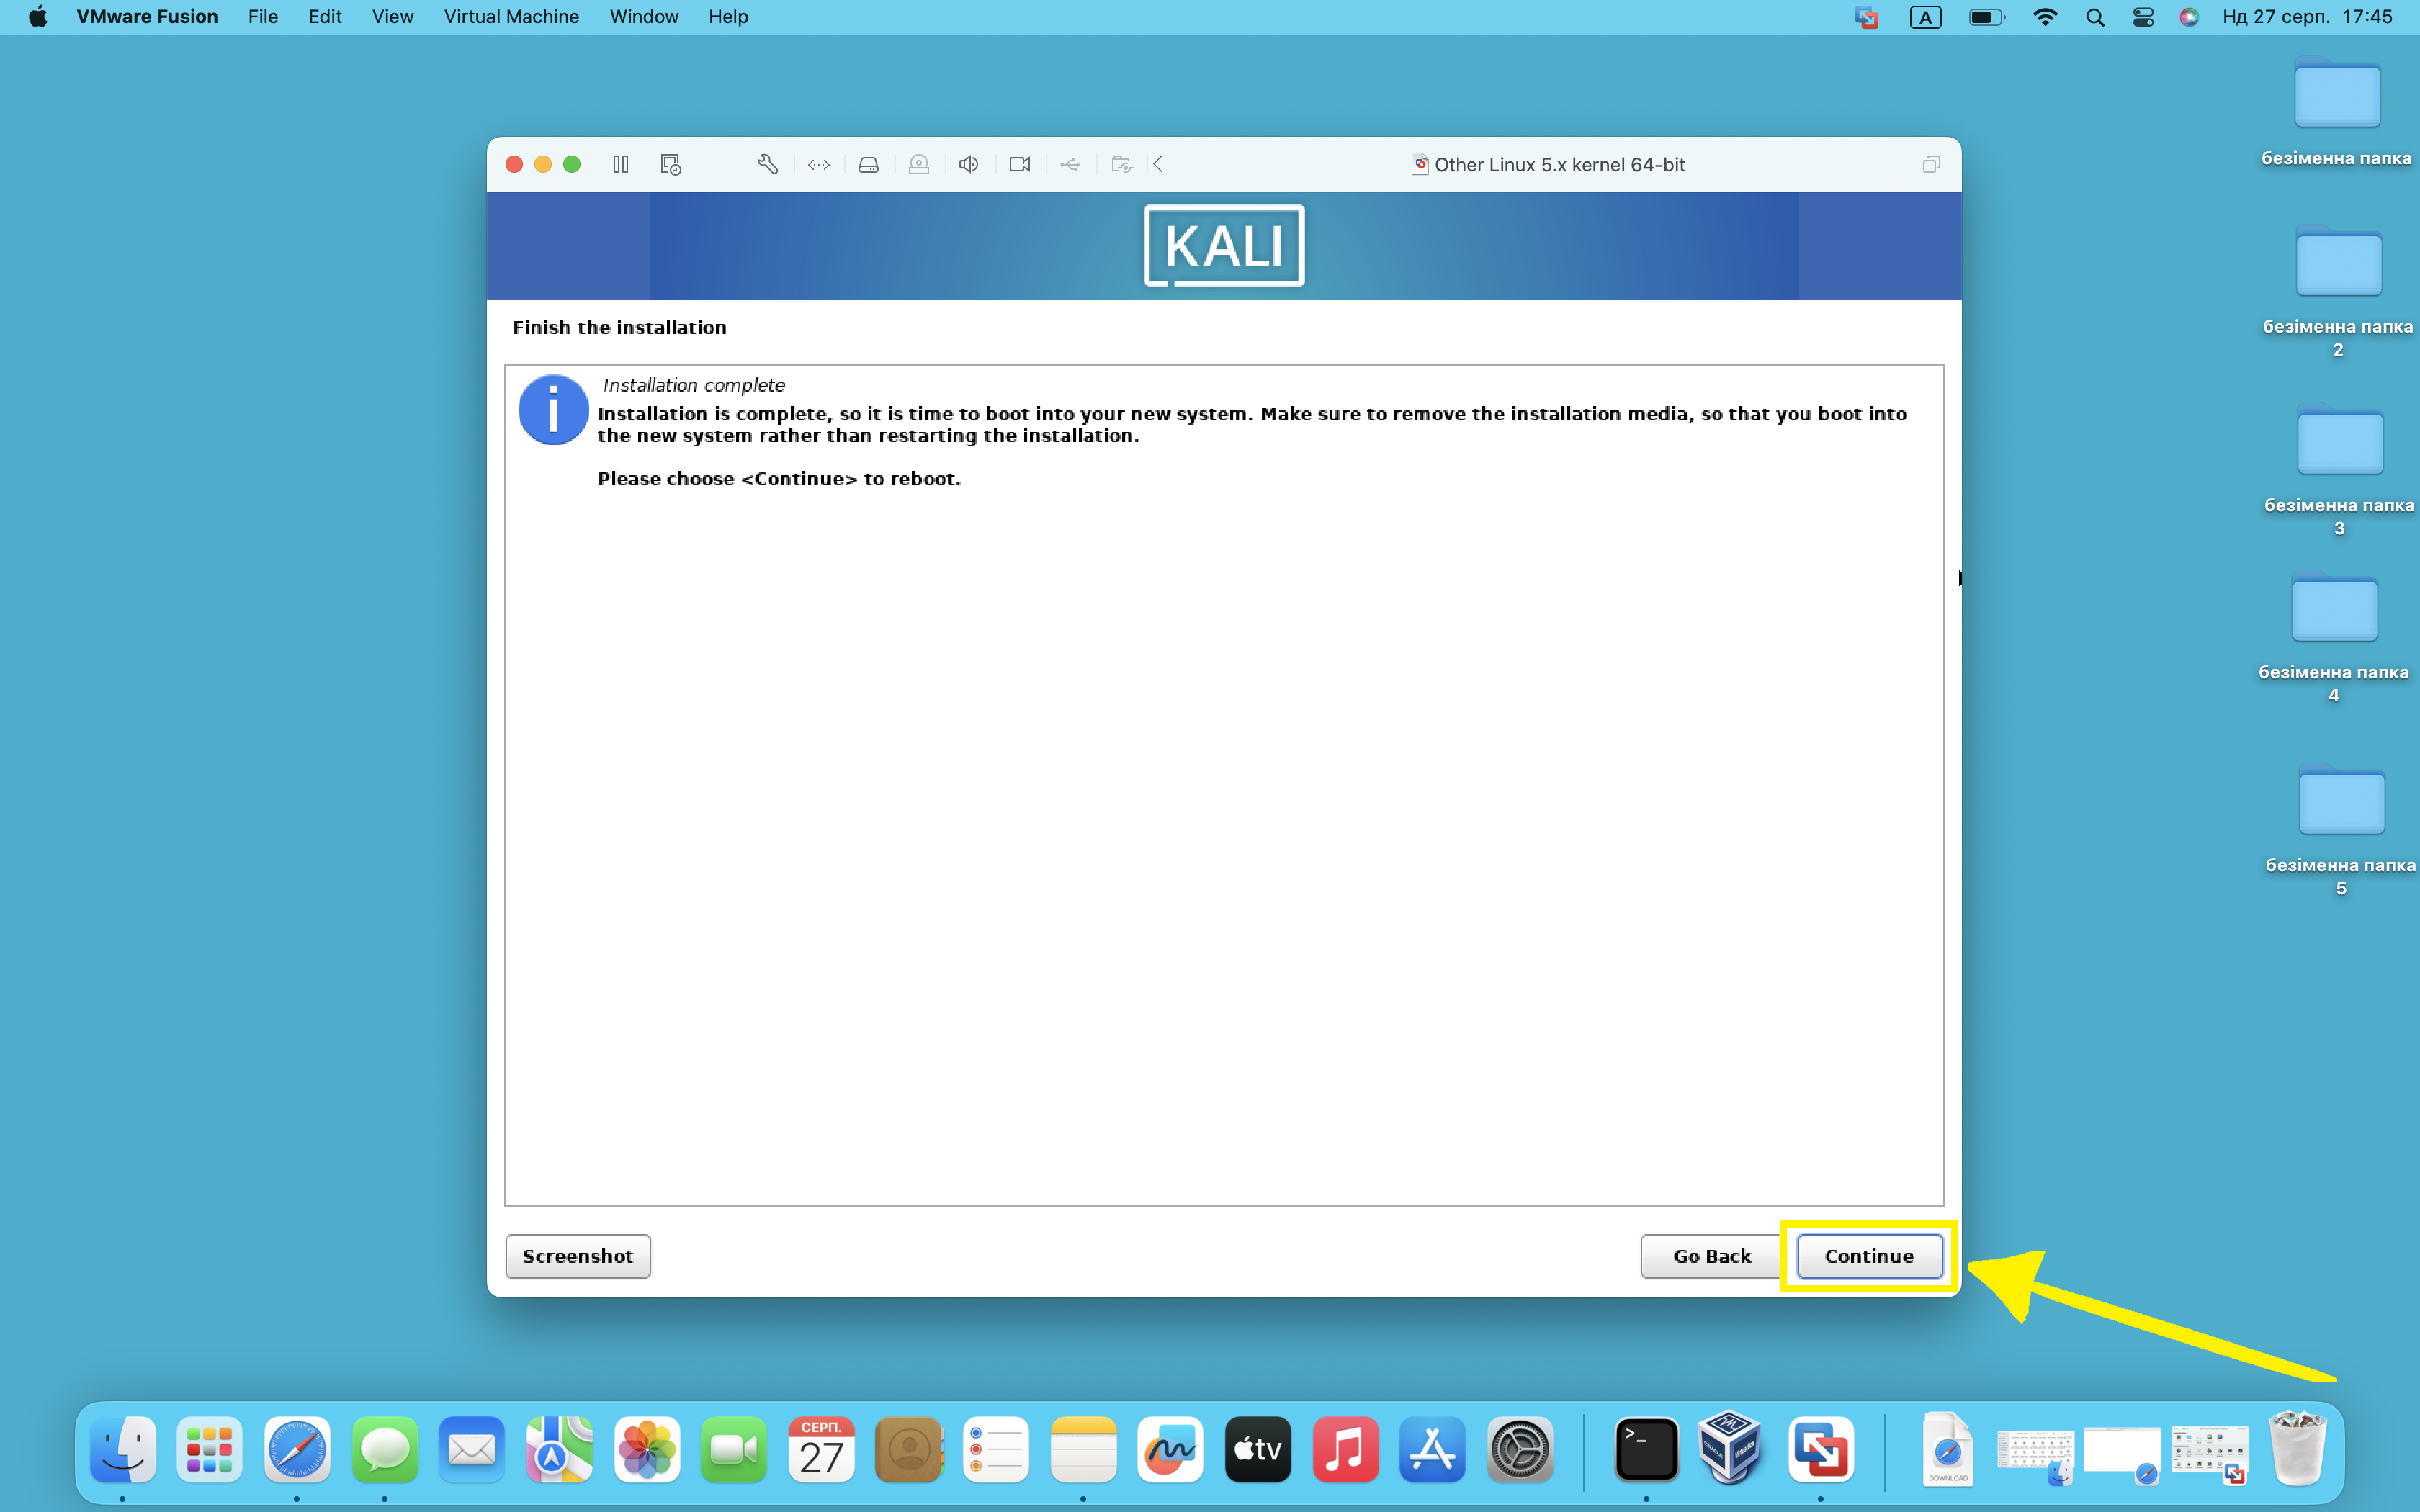Click the USB device icon in toolbar
Viewport: 2420px width, 1512px height.
[x=1070, y=164]
